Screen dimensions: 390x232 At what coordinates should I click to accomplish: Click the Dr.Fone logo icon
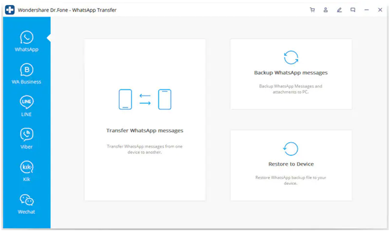10,10
